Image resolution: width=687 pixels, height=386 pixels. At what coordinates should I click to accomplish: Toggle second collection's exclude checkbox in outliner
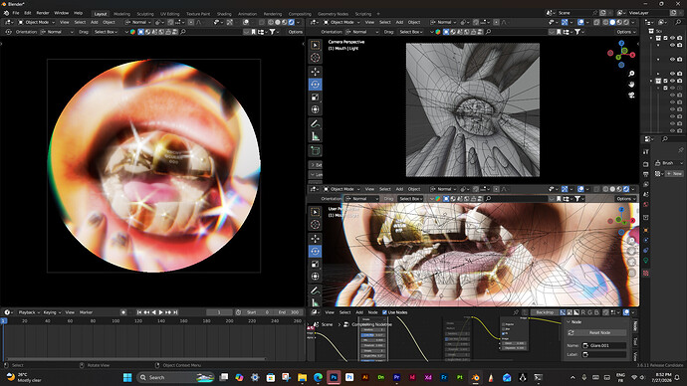point(665,81)
